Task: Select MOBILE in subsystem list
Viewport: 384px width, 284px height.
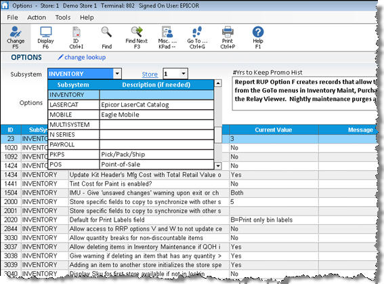Action: coord(131,115)
